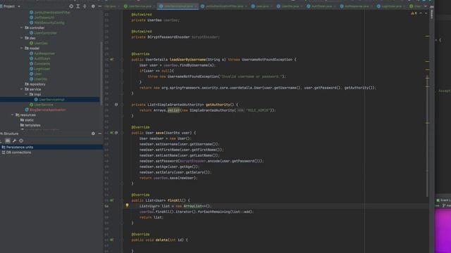Open UserService interface in tree

click(42, 105)
